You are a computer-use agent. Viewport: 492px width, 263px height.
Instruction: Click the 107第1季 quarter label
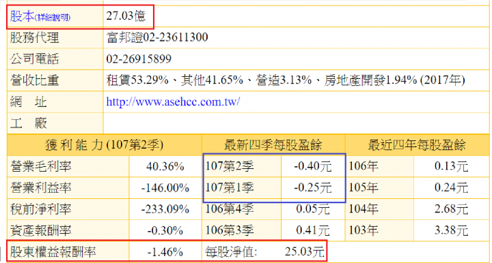click(x=230, y=187)
